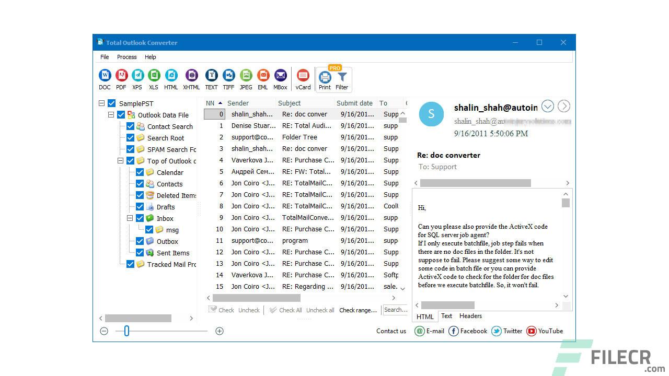Open the Process menu
The image size is (669, 376).
click(x=126, y=57)
